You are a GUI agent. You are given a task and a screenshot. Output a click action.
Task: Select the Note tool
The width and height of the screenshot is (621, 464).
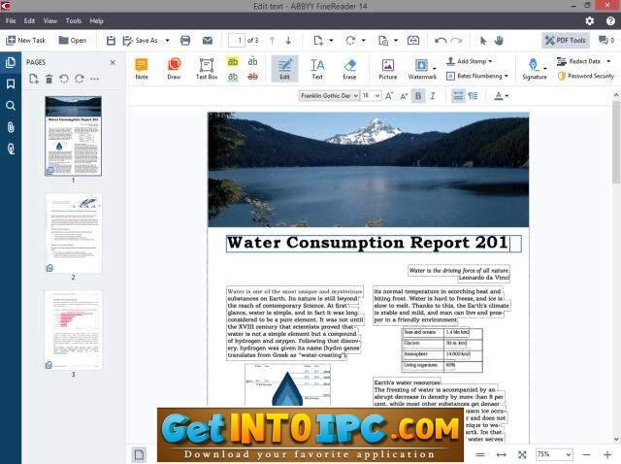[142, 69]
